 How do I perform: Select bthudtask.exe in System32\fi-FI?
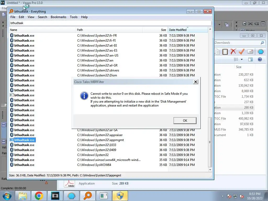[24, 41]
